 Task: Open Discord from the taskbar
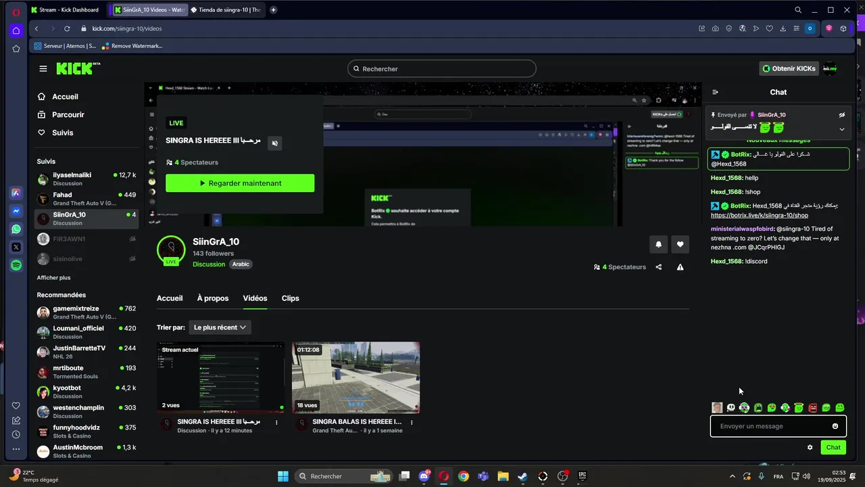click(424, 476)
